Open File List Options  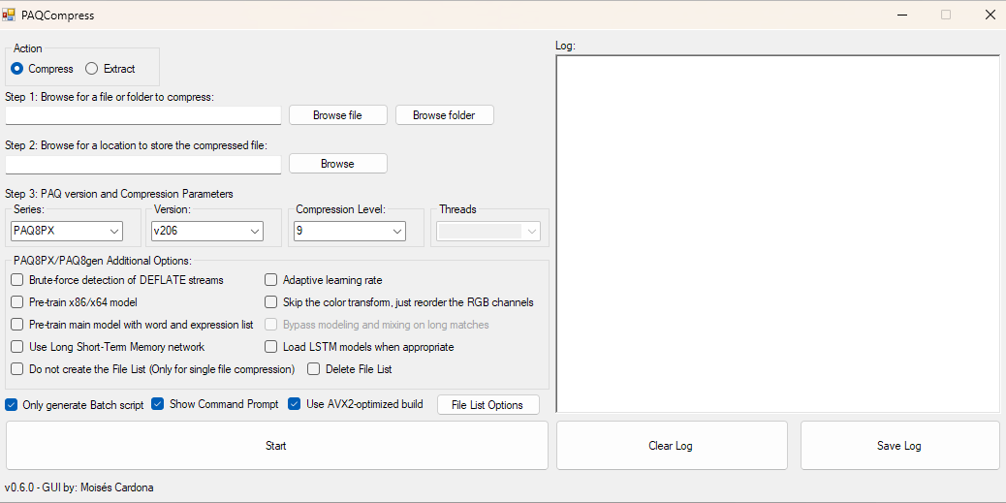488,405
